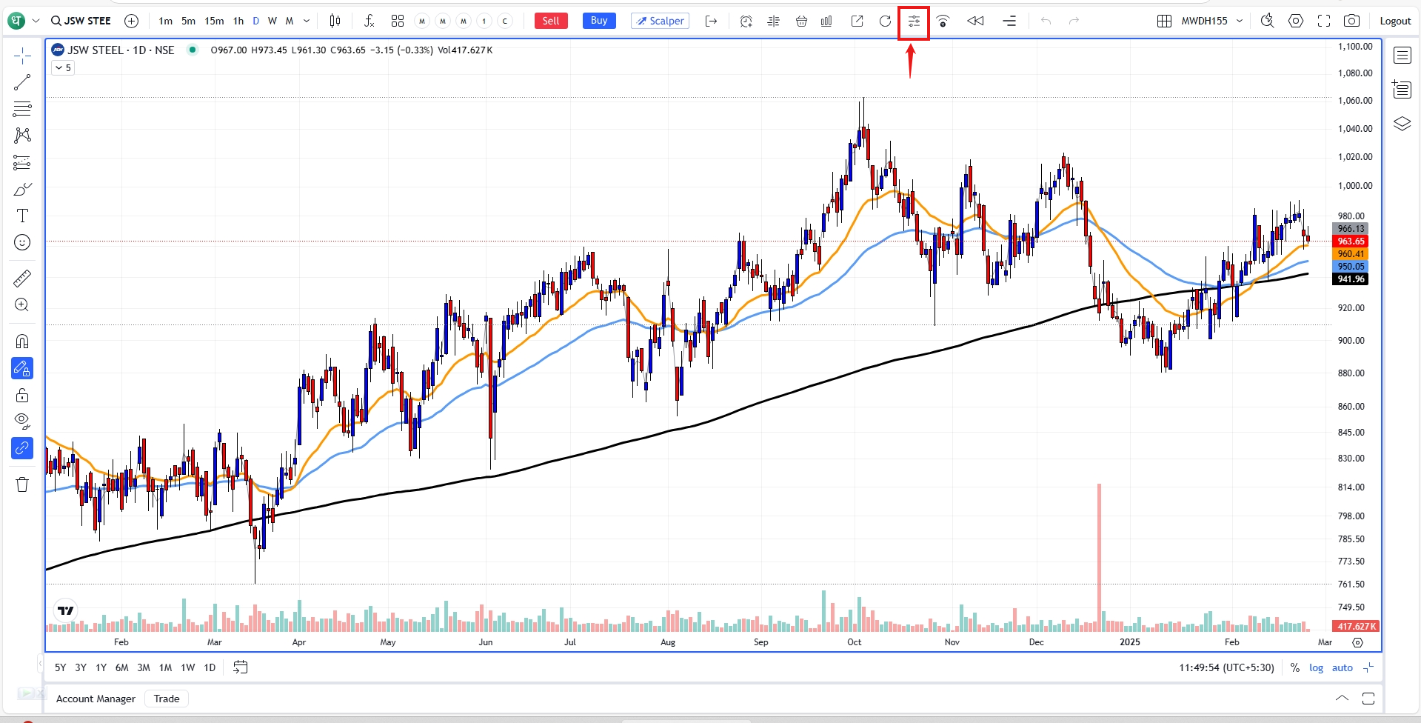Click the orange 960.41 price label
Image resolution: width=1421 pixels, height=723 pixels.
(1351, 254)
